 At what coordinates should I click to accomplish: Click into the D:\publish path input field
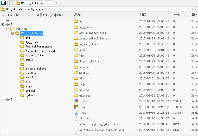pos(93,9)
